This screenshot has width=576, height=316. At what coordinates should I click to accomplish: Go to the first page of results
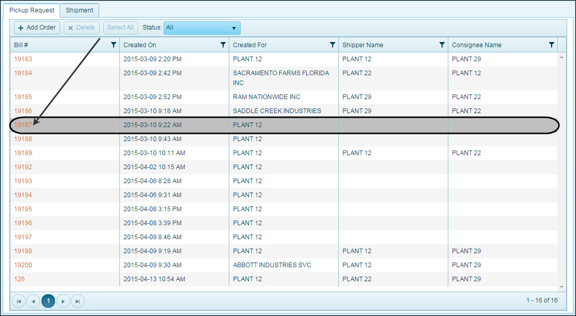pyautogui.click(x=19, y=301)
